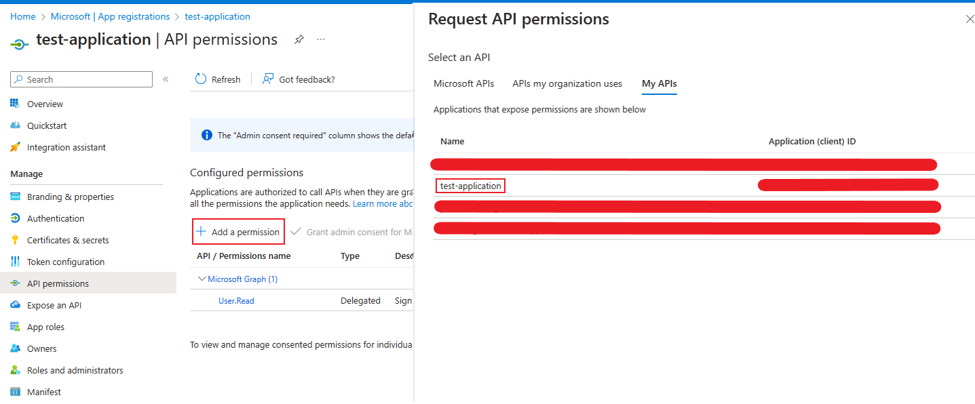
Task: Collapse the Microsoft Graph (1) group
Action: click(202, 279)
